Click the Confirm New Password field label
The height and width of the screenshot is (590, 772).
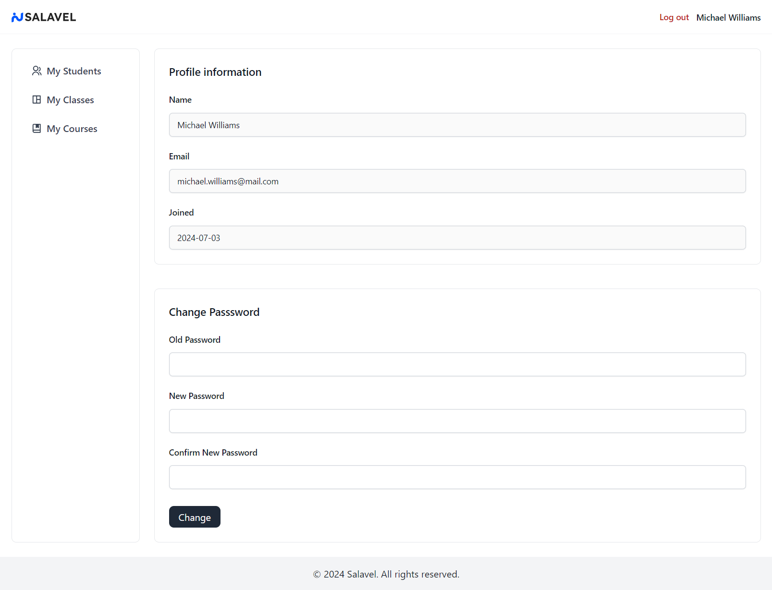[x=213, y=453]
